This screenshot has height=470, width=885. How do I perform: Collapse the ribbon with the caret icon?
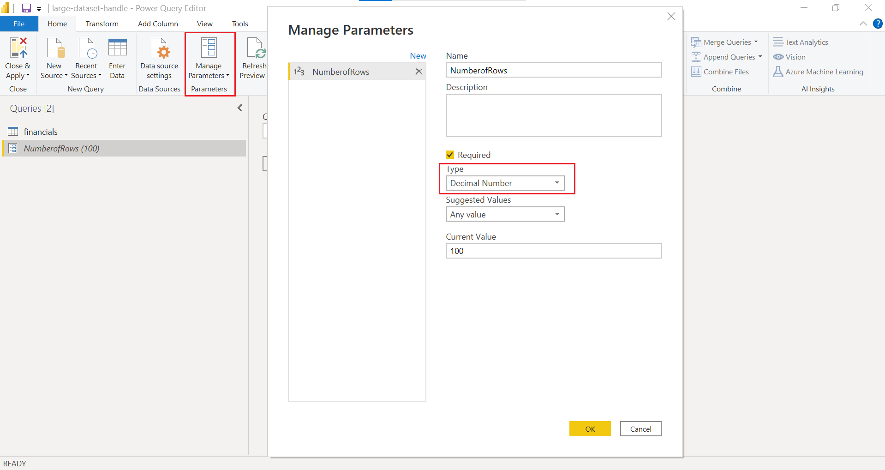click(863, 24)
